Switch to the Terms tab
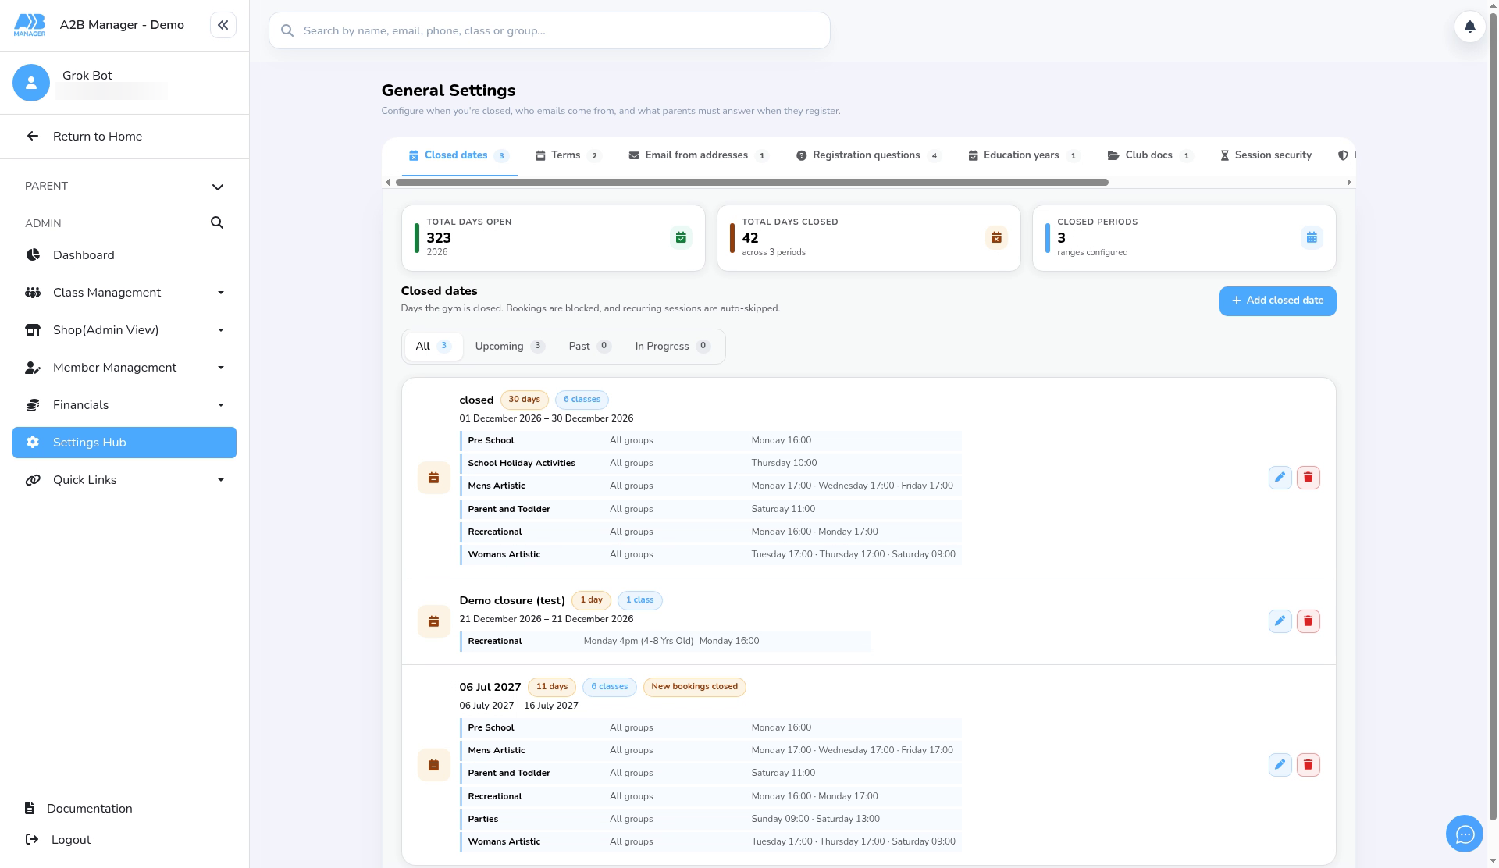This screenshot has width=1499, height=868. 568,155
